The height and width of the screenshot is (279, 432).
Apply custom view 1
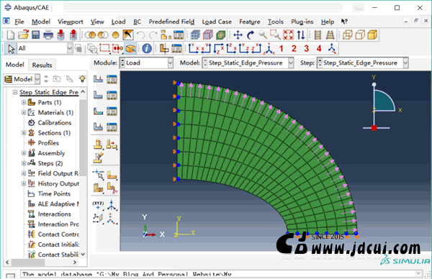tap(281, 49)
